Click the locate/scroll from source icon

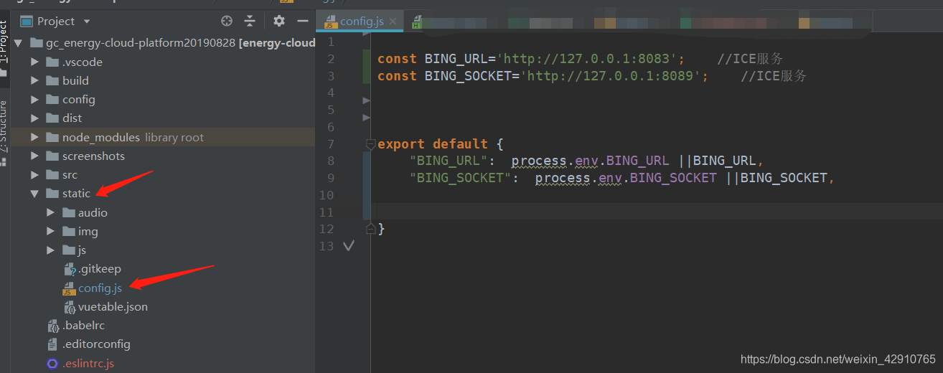[227, 21]
